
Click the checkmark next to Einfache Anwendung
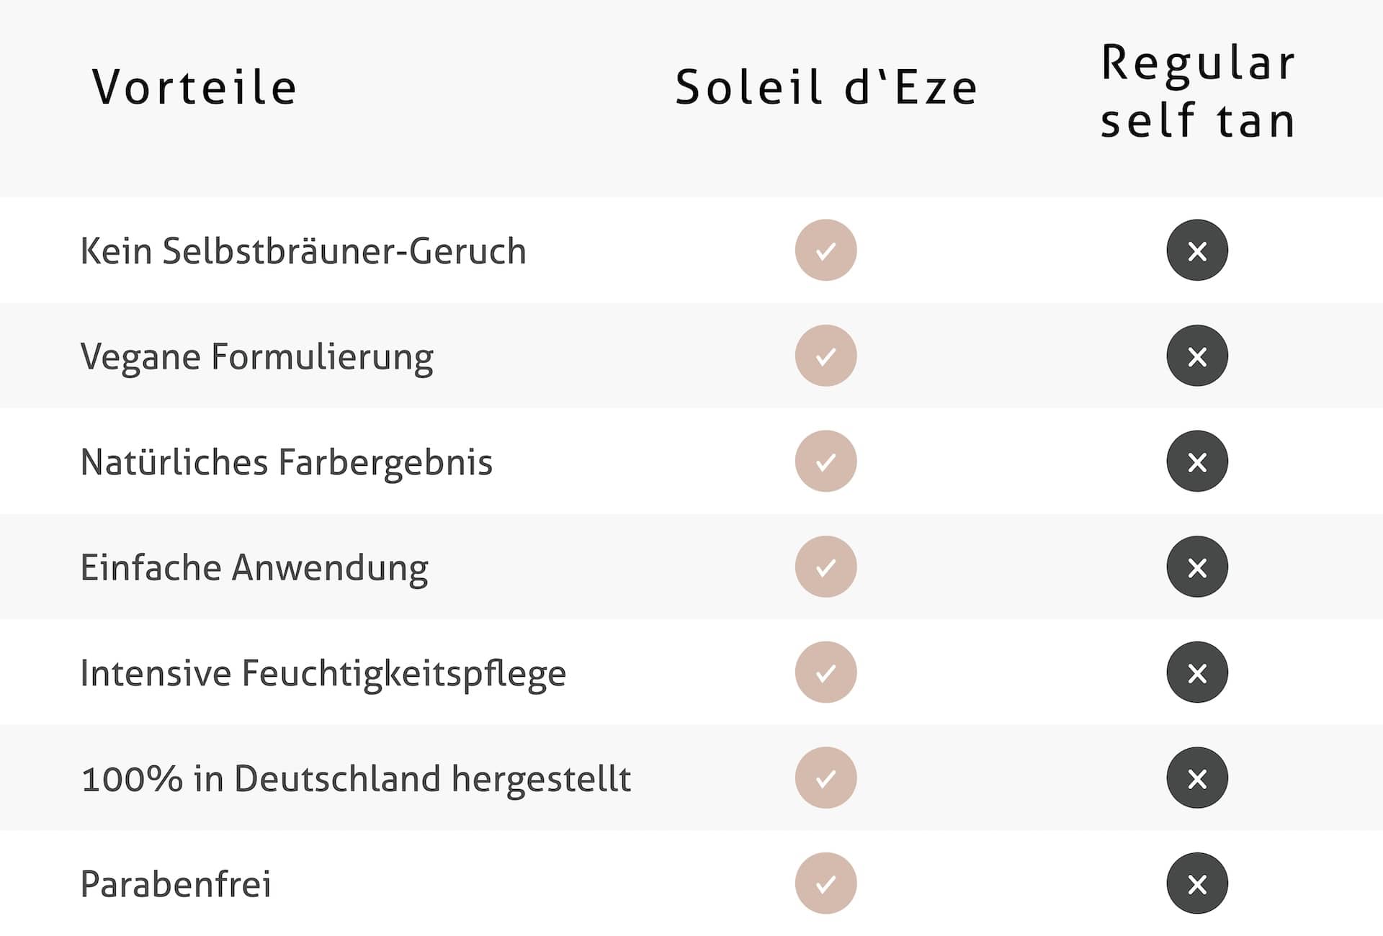(x=825, y=567)
